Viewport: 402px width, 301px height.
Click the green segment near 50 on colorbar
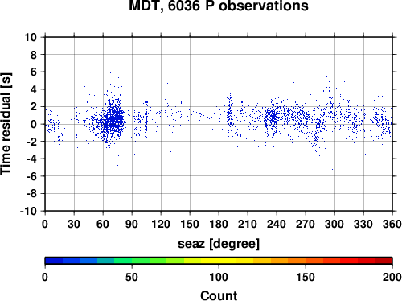tap(132, 261)
